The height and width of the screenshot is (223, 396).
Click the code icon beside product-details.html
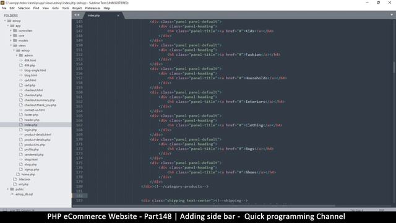pos(21,134)
